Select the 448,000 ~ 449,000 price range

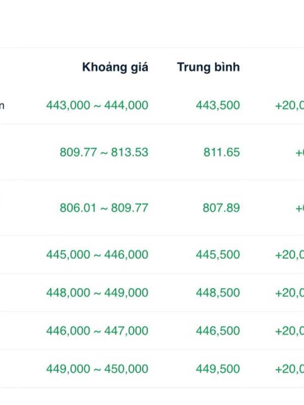tap(97, 293)
